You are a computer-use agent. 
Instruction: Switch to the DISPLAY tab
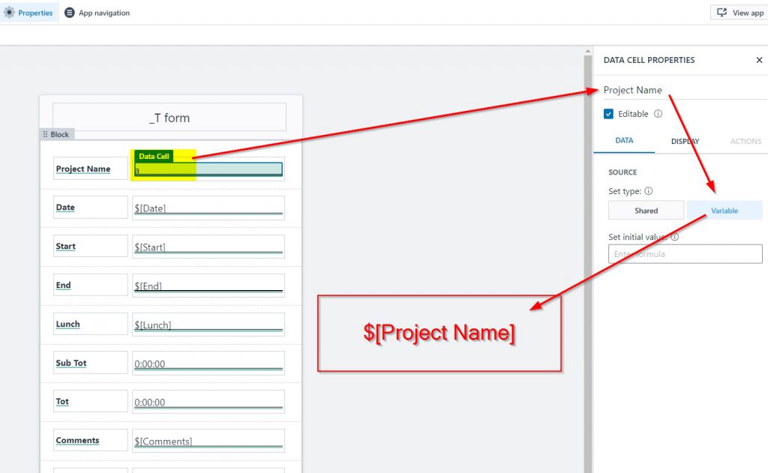pyautogui.click(x=685, y=141)
